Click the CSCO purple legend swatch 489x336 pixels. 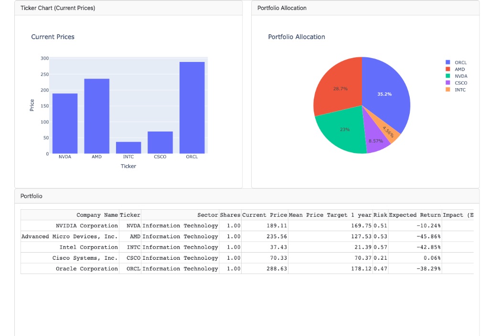[x=448, y=83]
